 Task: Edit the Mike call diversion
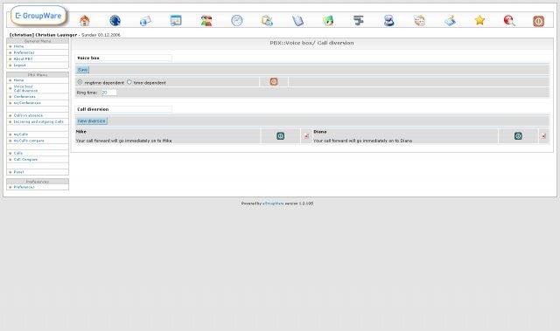281,135
